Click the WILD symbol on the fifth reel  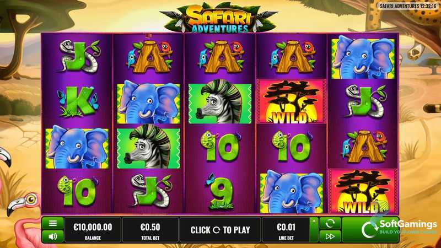tap(363, 191)
